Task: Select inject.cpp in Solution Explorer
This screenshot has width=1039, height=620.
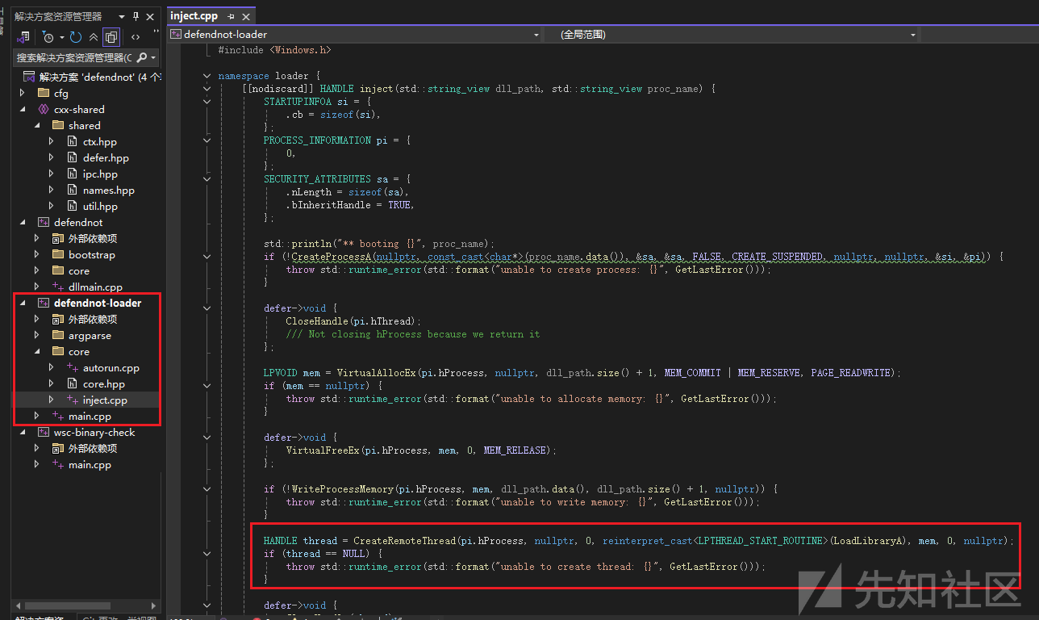Action: 105,400
